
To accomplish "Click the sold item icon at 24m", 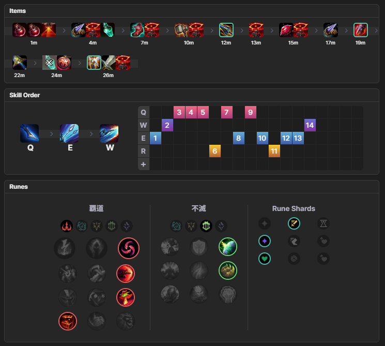I will pos(50,63).
